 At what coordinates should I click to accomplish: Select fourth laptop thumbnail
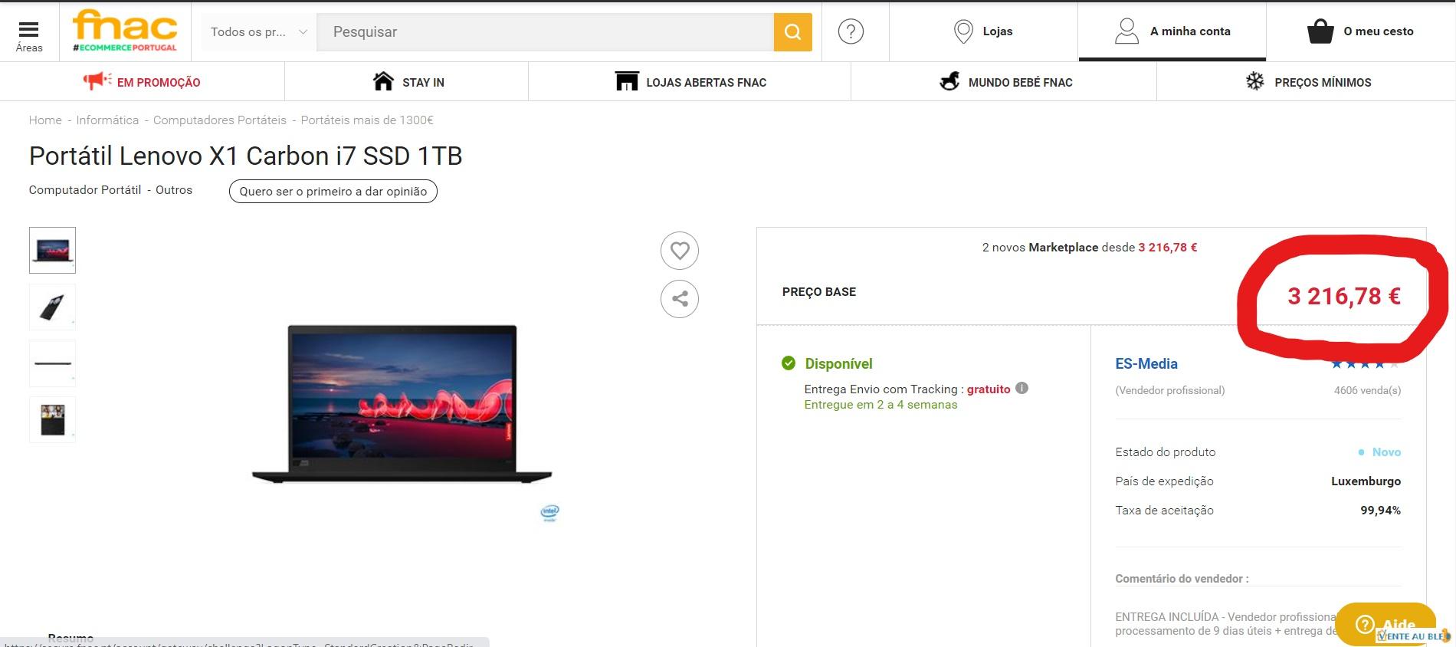click(x=52, y=419)
